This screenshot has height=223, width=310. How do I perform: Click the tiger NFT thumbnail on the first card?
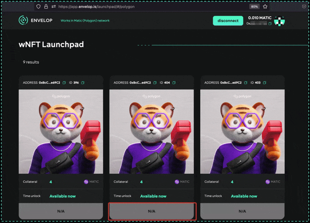click(x=60, y=131)
